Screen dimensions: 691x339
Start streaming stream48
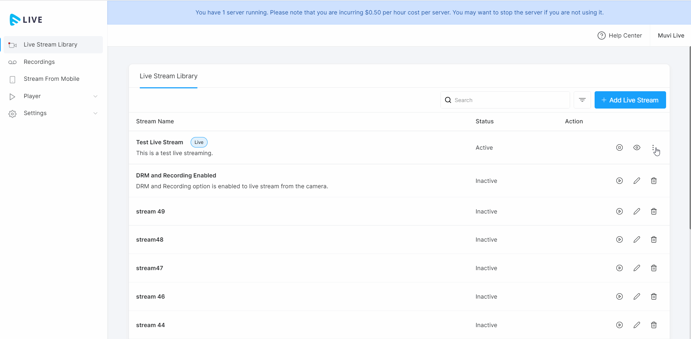pos(619,239)
